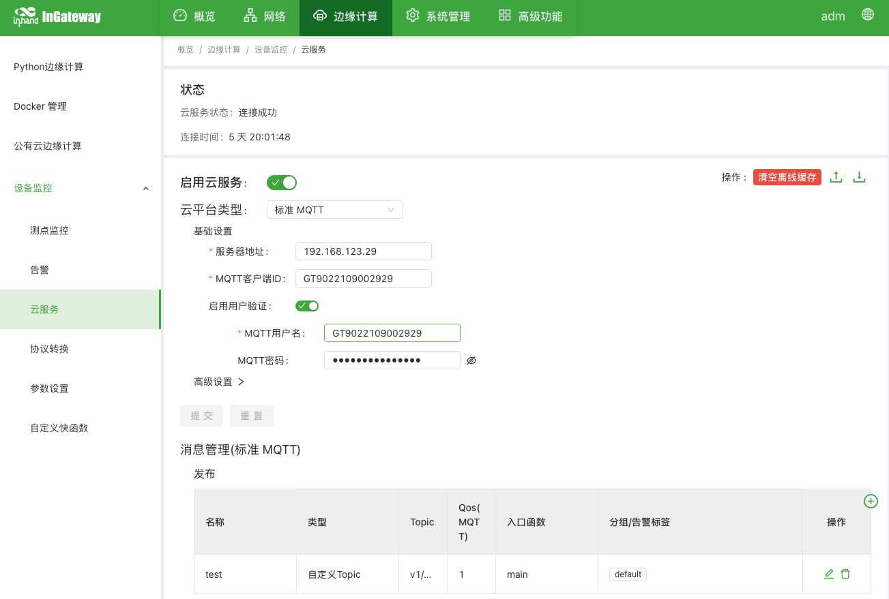Click the 服务器地址 input field

(363, 251)
